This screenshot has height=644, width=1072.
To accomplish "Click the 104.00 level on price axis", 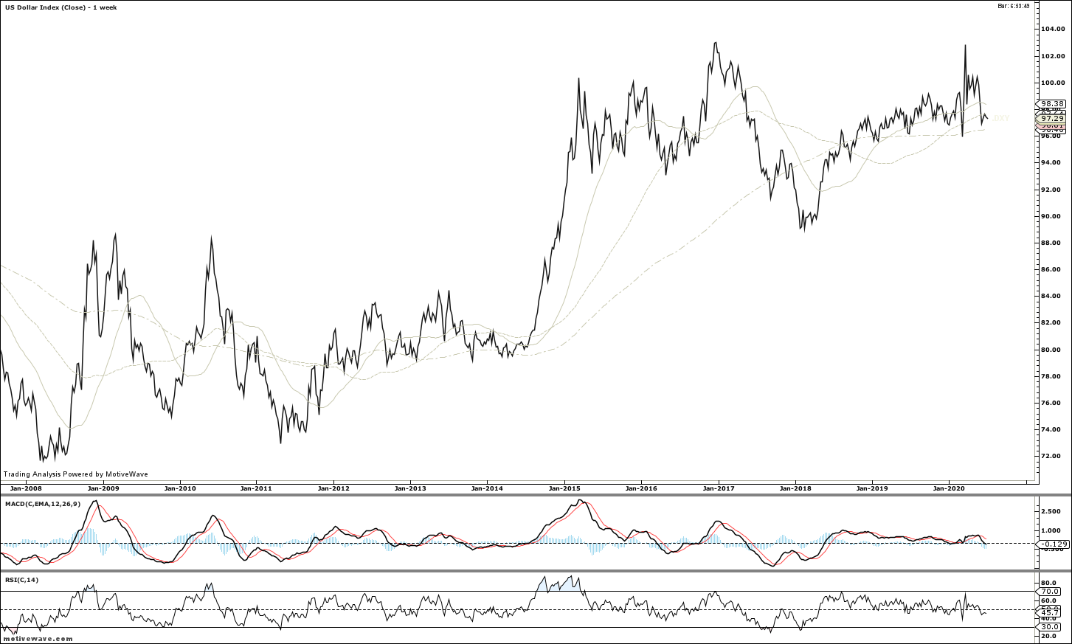I will (1051, 30).
